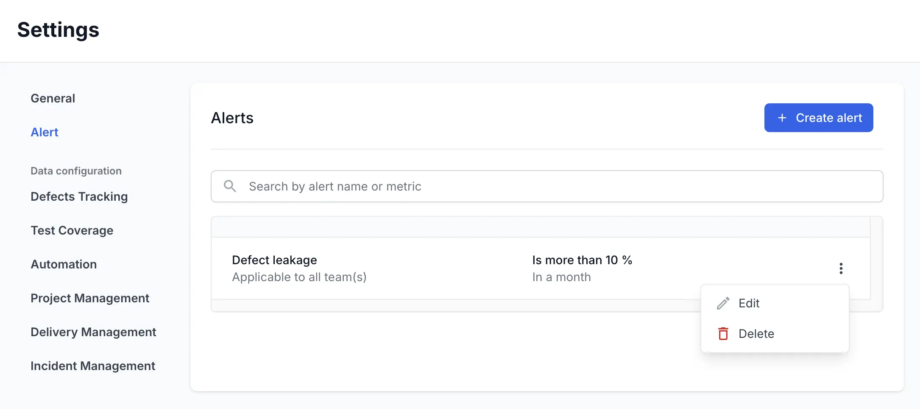Navigate to Automation settings
The image size is (920, 409).
pyautogui.click(x=64, y=264)
